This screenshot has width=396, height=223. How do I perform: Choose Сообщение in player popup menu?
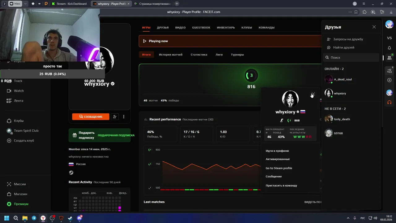pyautogui.click(x=274, y=177)
